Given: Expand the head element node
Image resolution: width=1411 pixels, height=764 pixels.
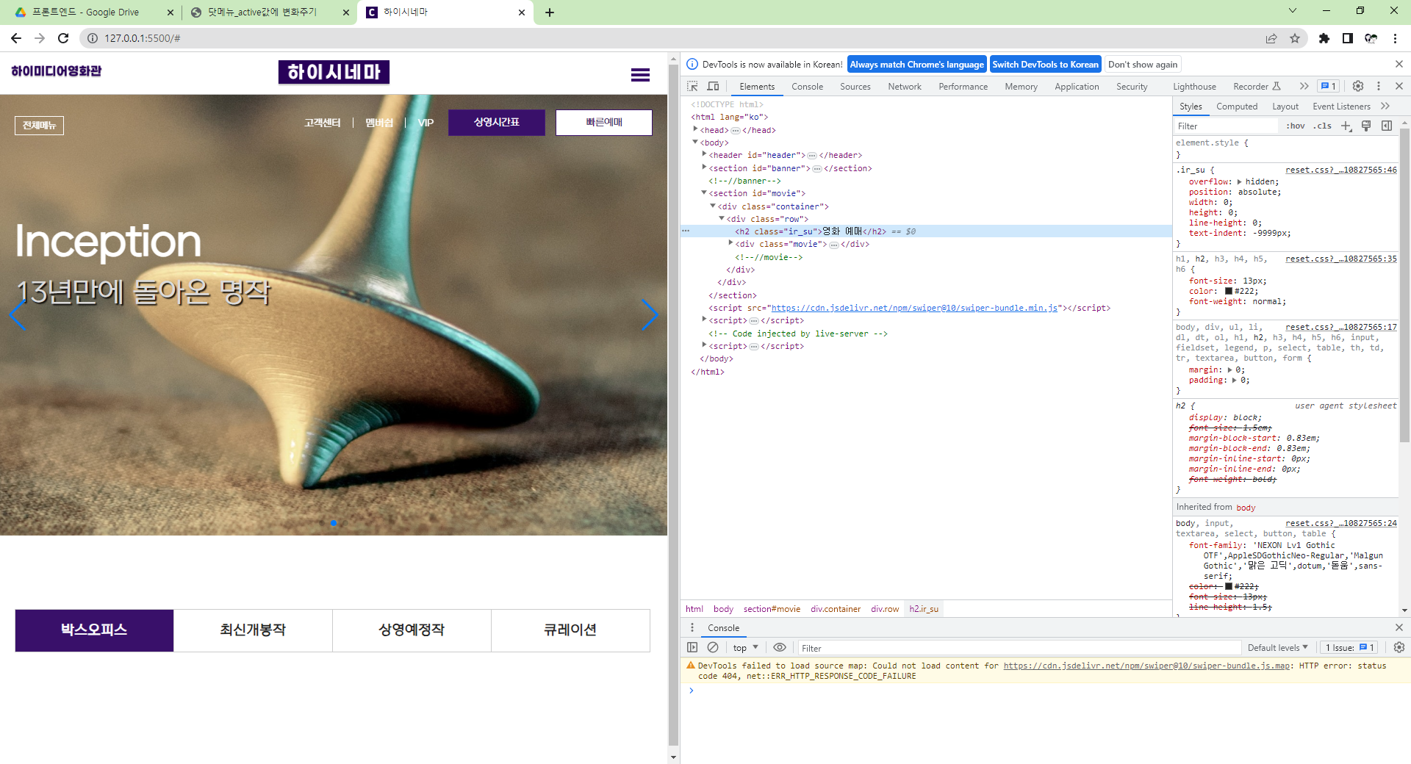Looking at the screenshot, I should point(695,129).
